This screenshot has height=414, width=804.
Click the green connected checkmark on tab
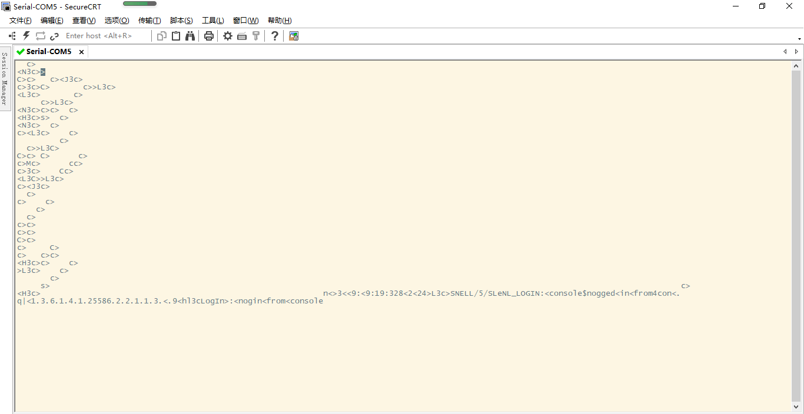(21, 52)
